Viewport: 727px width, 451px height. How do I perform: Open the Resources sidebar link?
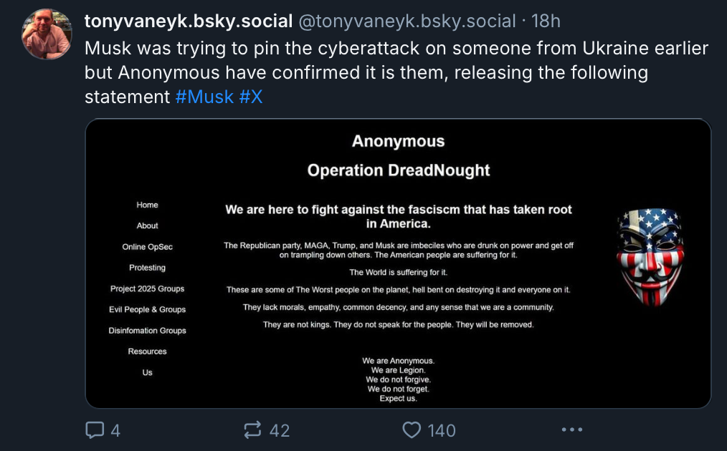146,351
